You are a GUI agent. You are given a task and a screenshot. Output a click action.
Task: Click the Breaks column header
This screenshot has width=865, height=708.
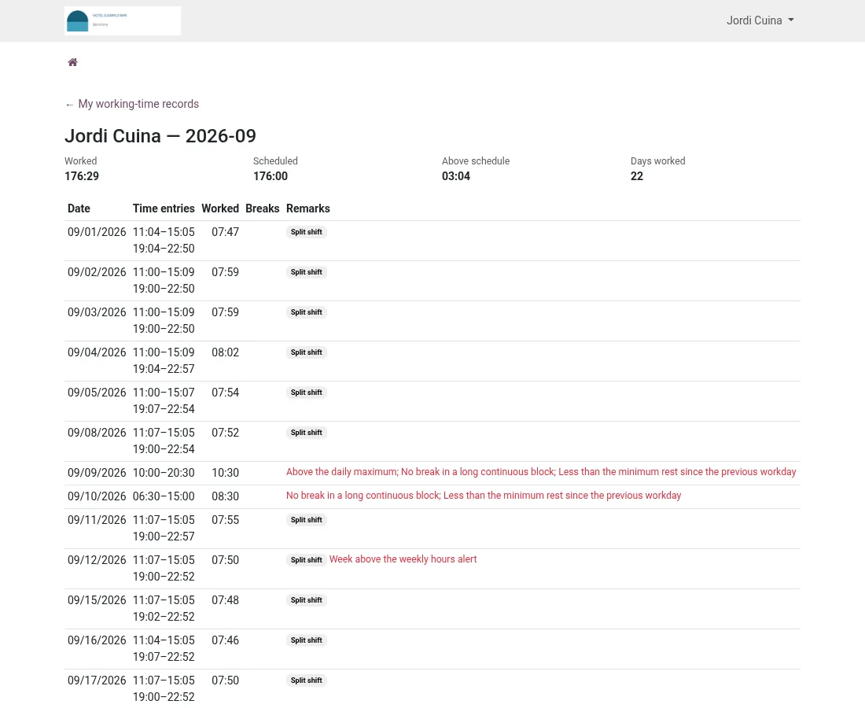(x=263, y=208)
